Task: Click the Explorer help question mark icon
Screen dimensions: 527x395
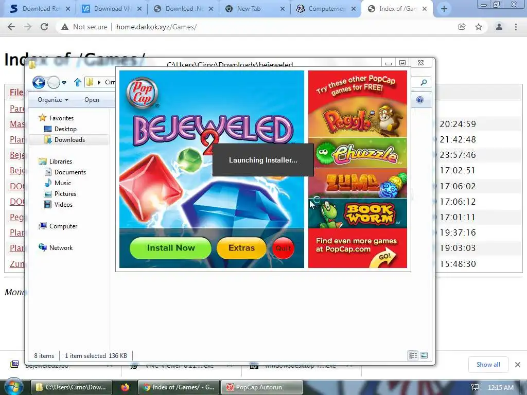Action: 420,100
